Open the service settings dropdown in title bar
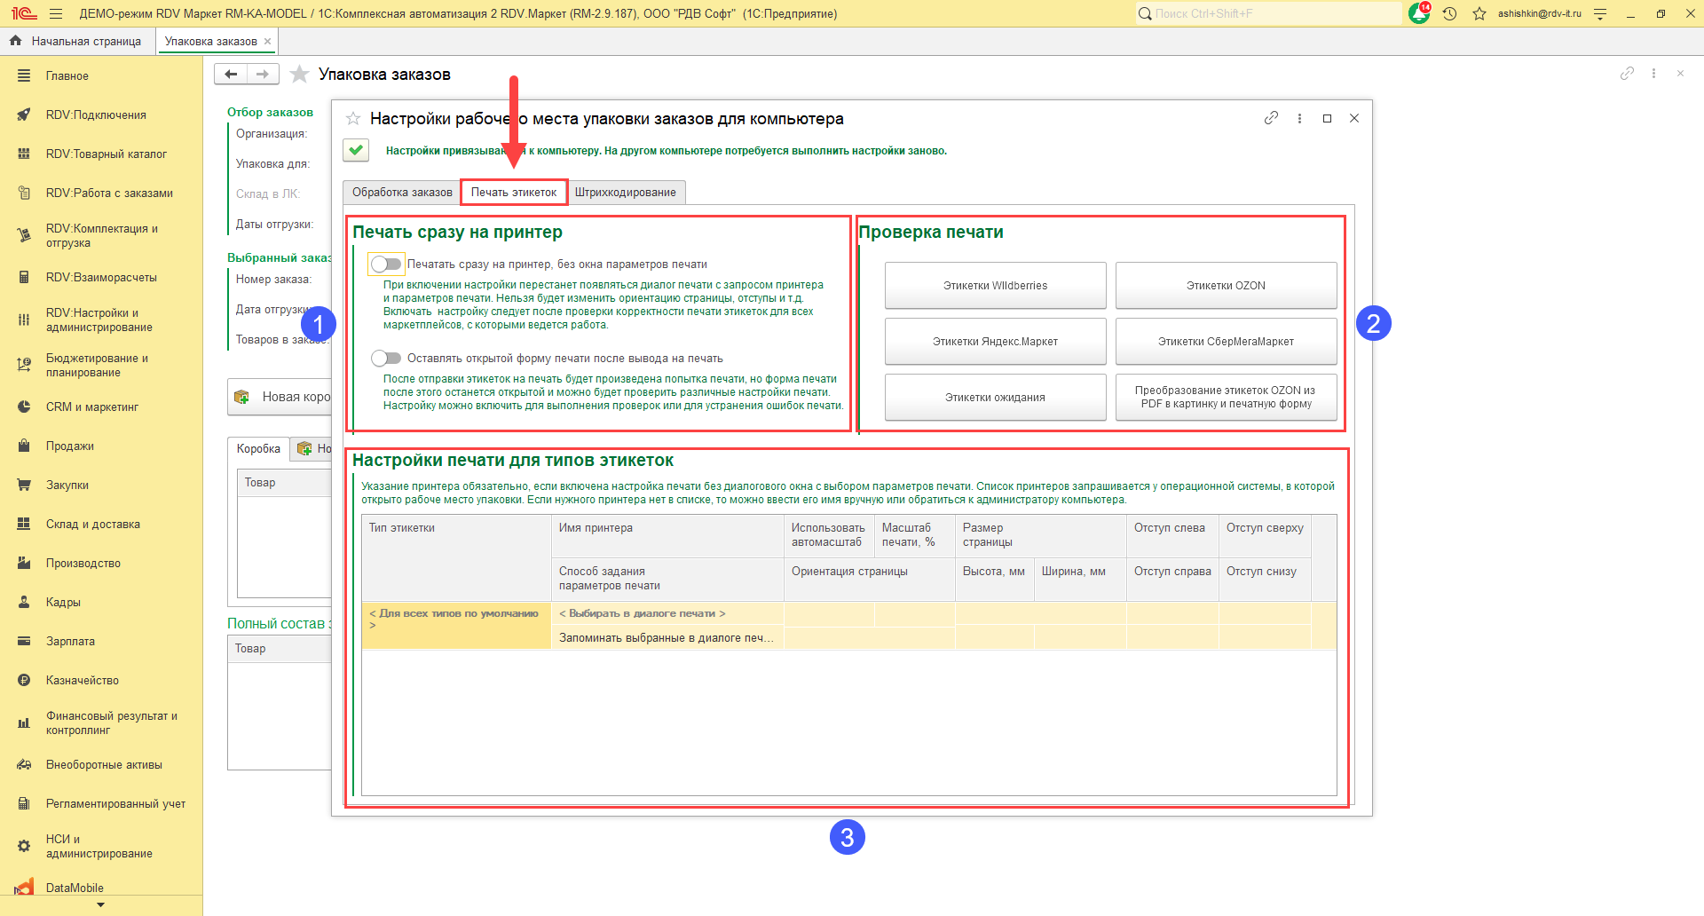Viewport: 1704px width, 916px height. (x=1600, y=14)
